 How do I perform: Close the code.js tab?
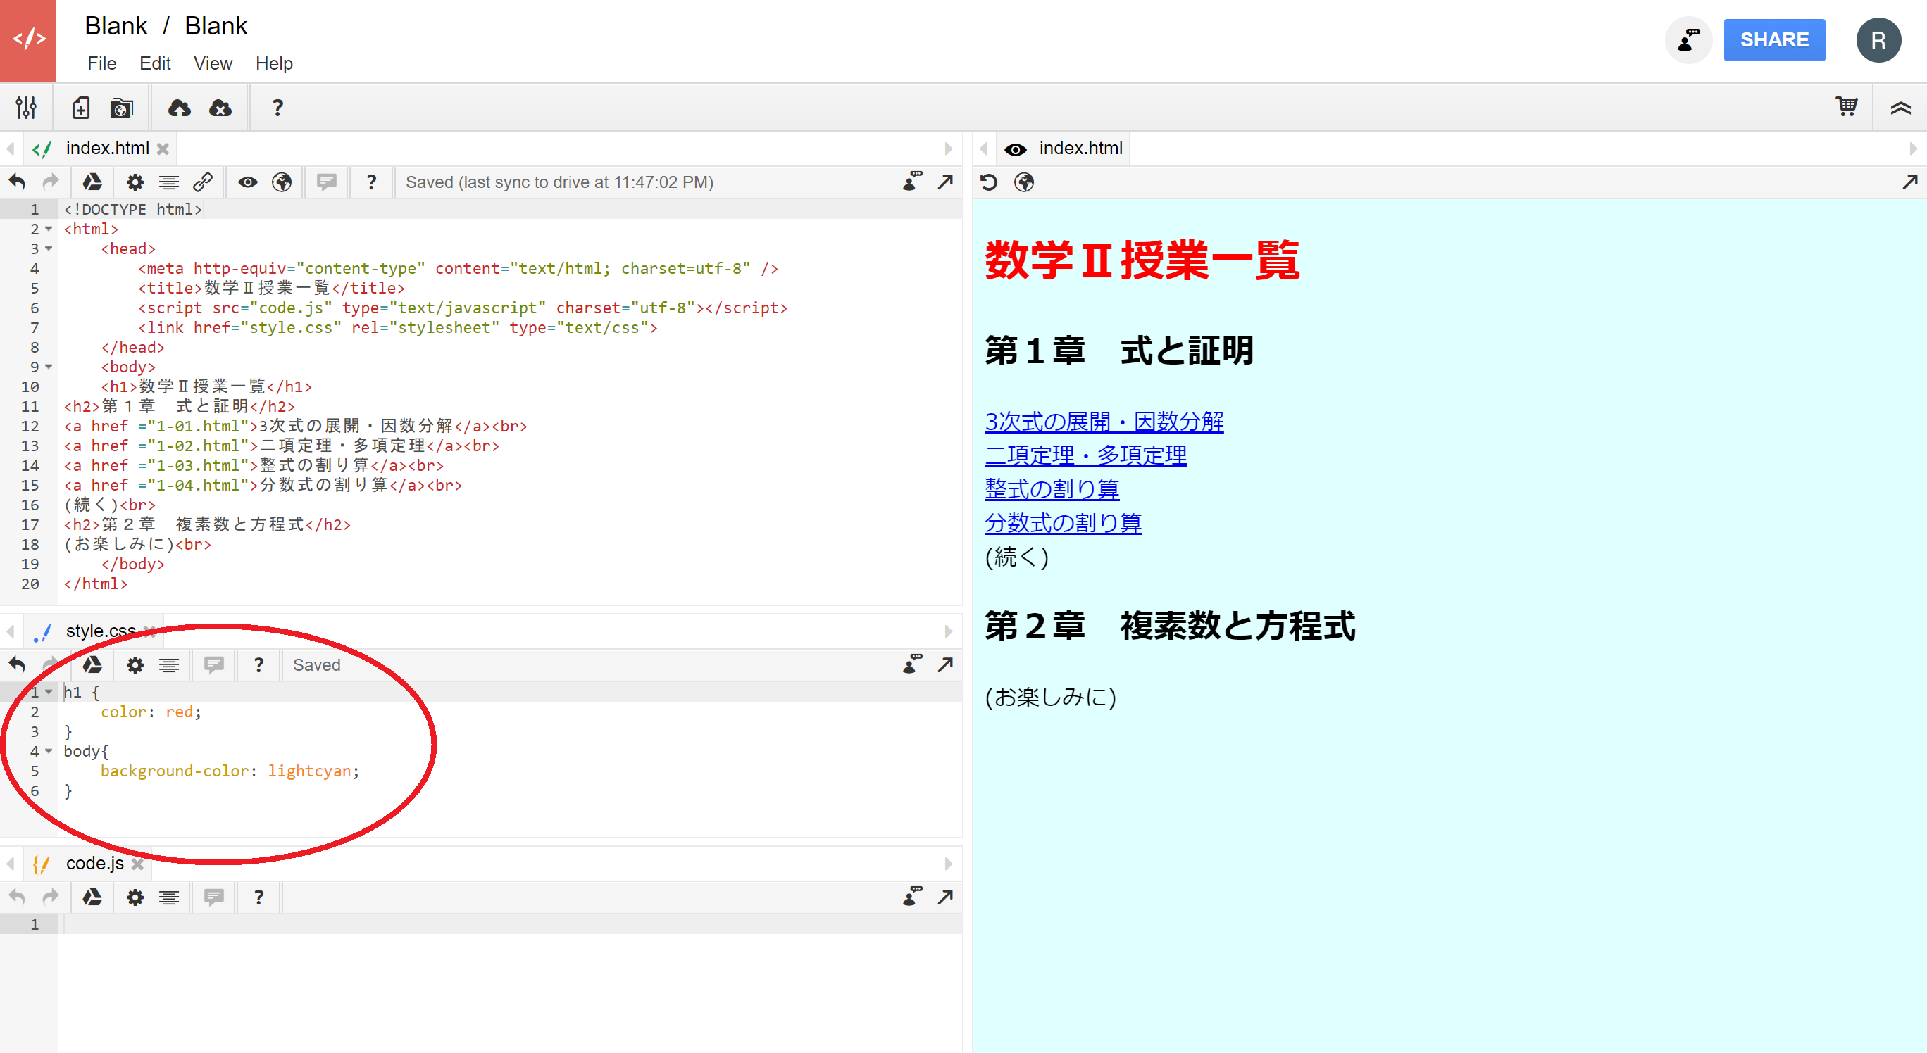point(137,863)
